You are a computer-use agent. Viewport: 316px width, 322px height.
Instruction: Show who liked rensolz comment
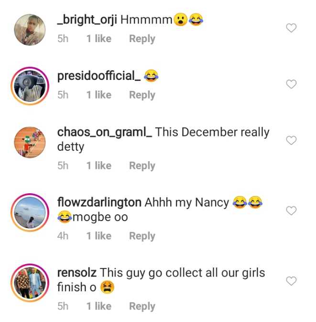(98, 306)
